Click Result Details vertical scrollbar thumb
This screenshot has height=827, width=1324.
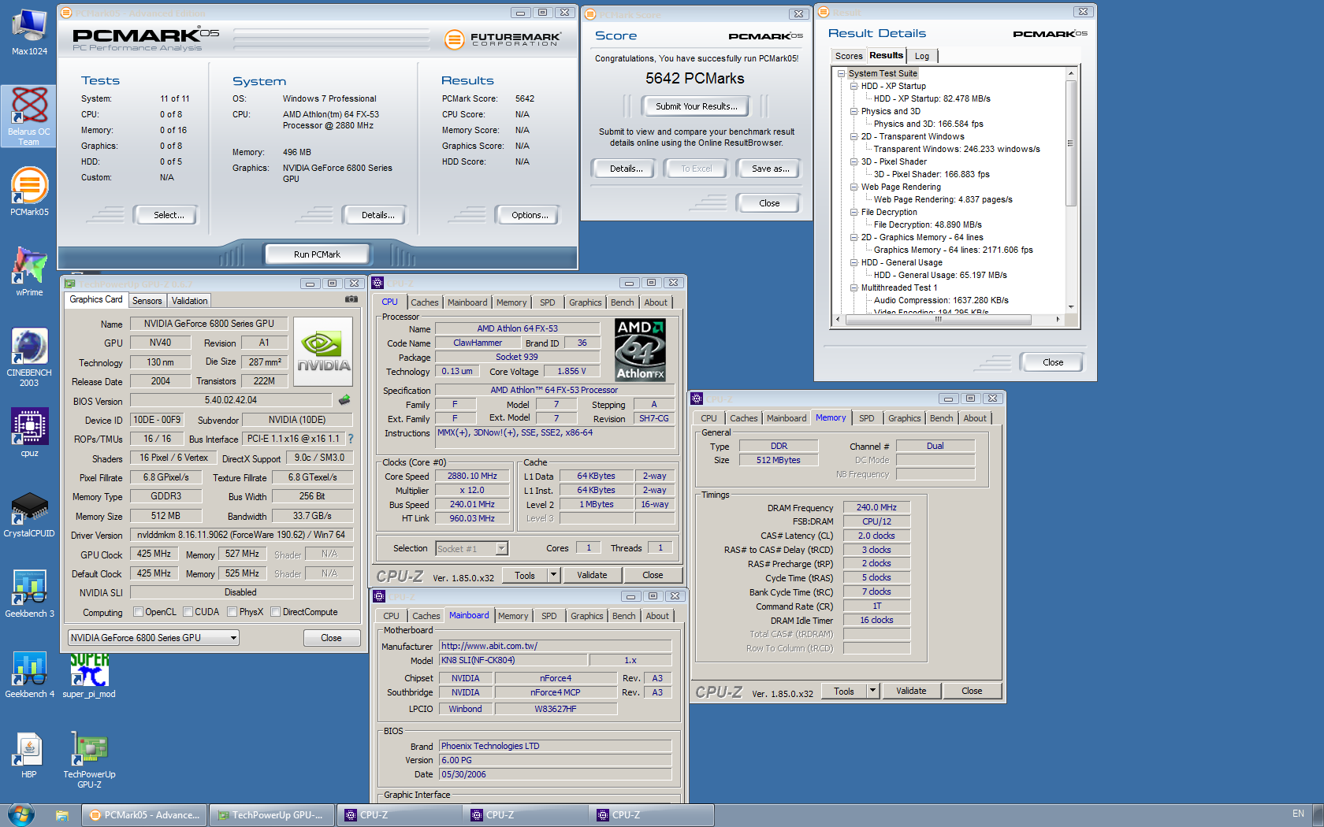[1070, 143]
